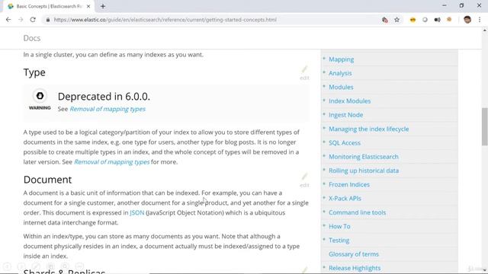Click the edit pencil beside Type heading
488x274 pixels.
point(304,73)
